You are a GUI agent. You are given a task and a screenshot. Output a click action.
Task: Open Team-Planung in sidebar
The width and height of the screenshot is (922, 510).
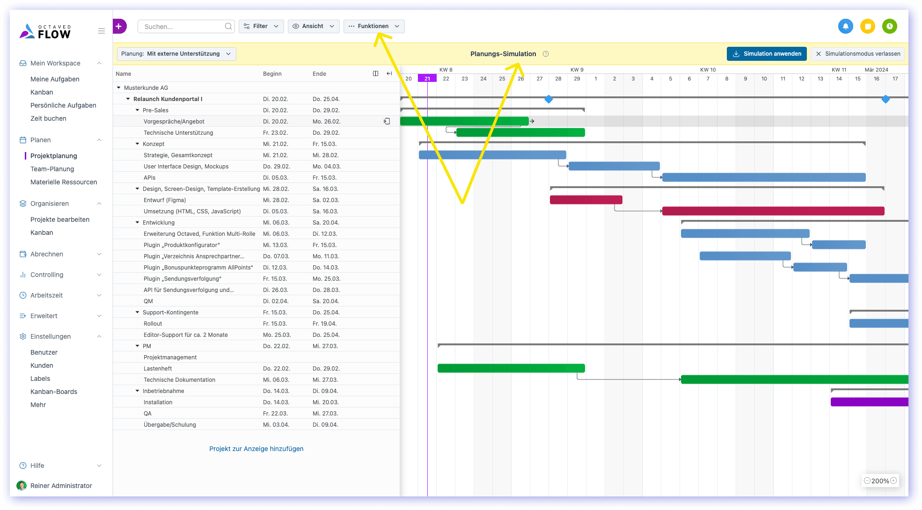[52, 169]
